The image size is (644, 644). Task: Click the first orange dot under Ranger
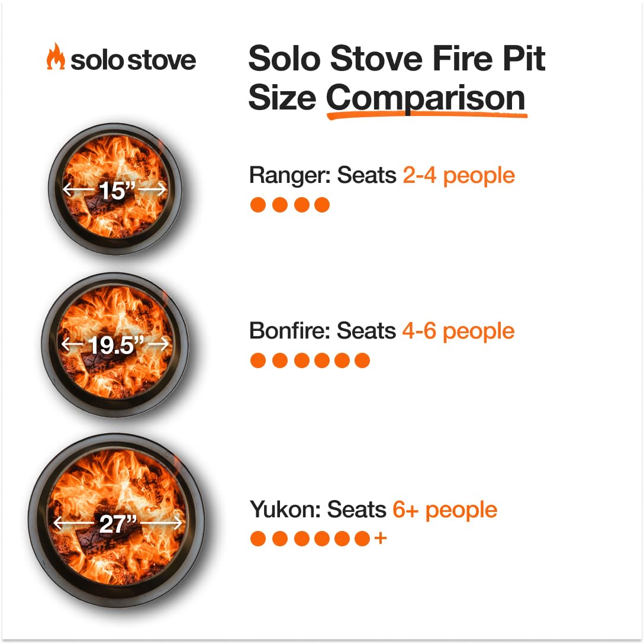[x=258, y=205]
